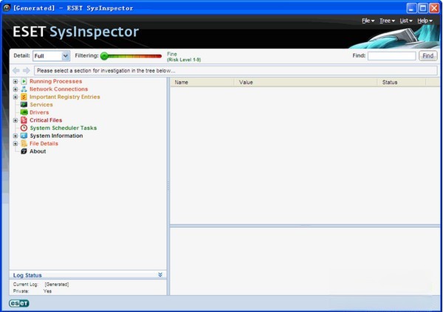Select the System Information tree item
The image size is (443, 312).
[56, 136]
